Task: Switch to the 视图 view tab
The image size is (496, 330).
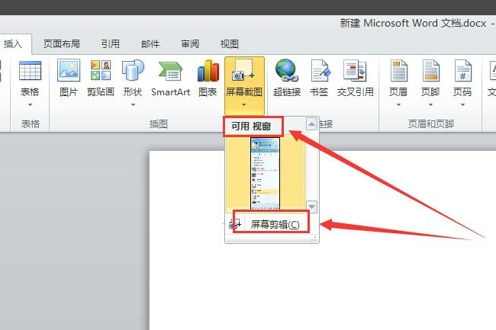Action: coord(230,44)
